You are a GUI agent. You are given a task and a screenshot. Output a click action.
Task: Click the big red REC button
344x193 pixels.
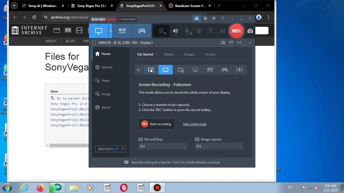pos(236,31)
